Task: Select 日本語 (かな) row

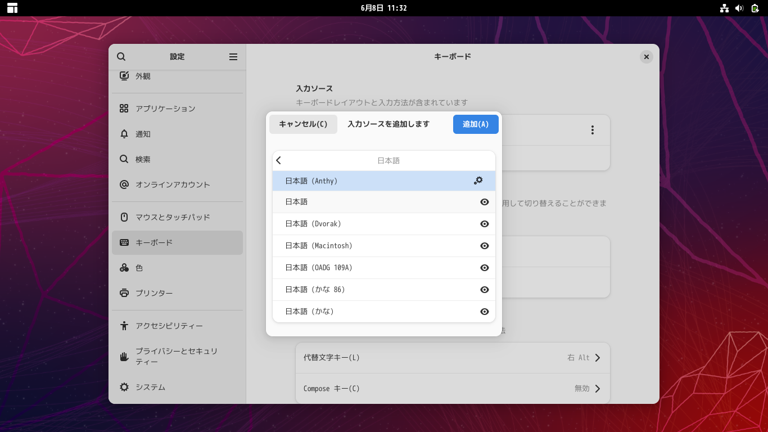Action: [384, 312]
